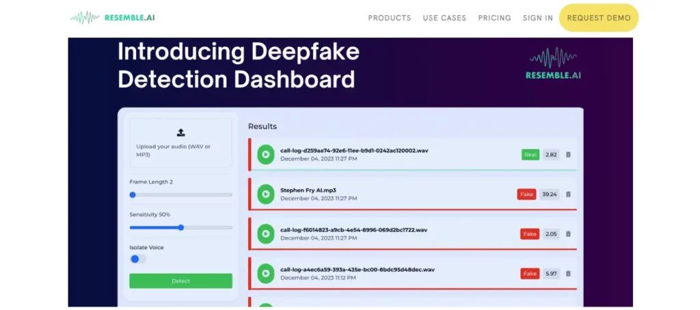Adjust the Sensitivity 50% slider
This screenshot has height=310, width=700.
pos(180,227)
